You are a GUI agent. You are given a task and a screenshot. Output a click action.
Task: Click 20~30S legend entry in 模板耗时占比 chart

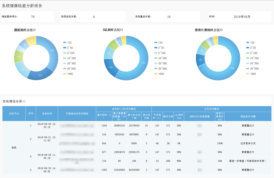click(69, 63)
